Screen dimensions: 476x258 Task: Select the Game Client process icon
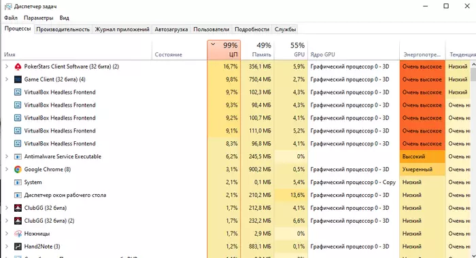click(x=18, y=79)
